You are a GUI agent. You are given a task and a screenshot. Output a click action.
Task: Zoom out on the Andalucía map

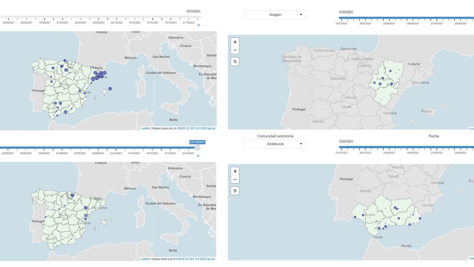point(235,180)
